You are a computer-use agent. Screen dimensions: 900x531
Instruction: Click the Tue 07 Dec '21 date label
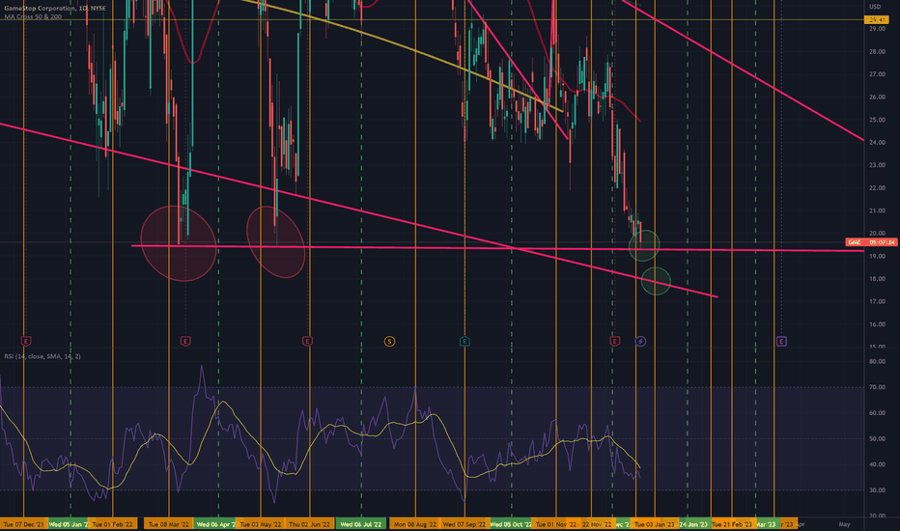point(24,524)
